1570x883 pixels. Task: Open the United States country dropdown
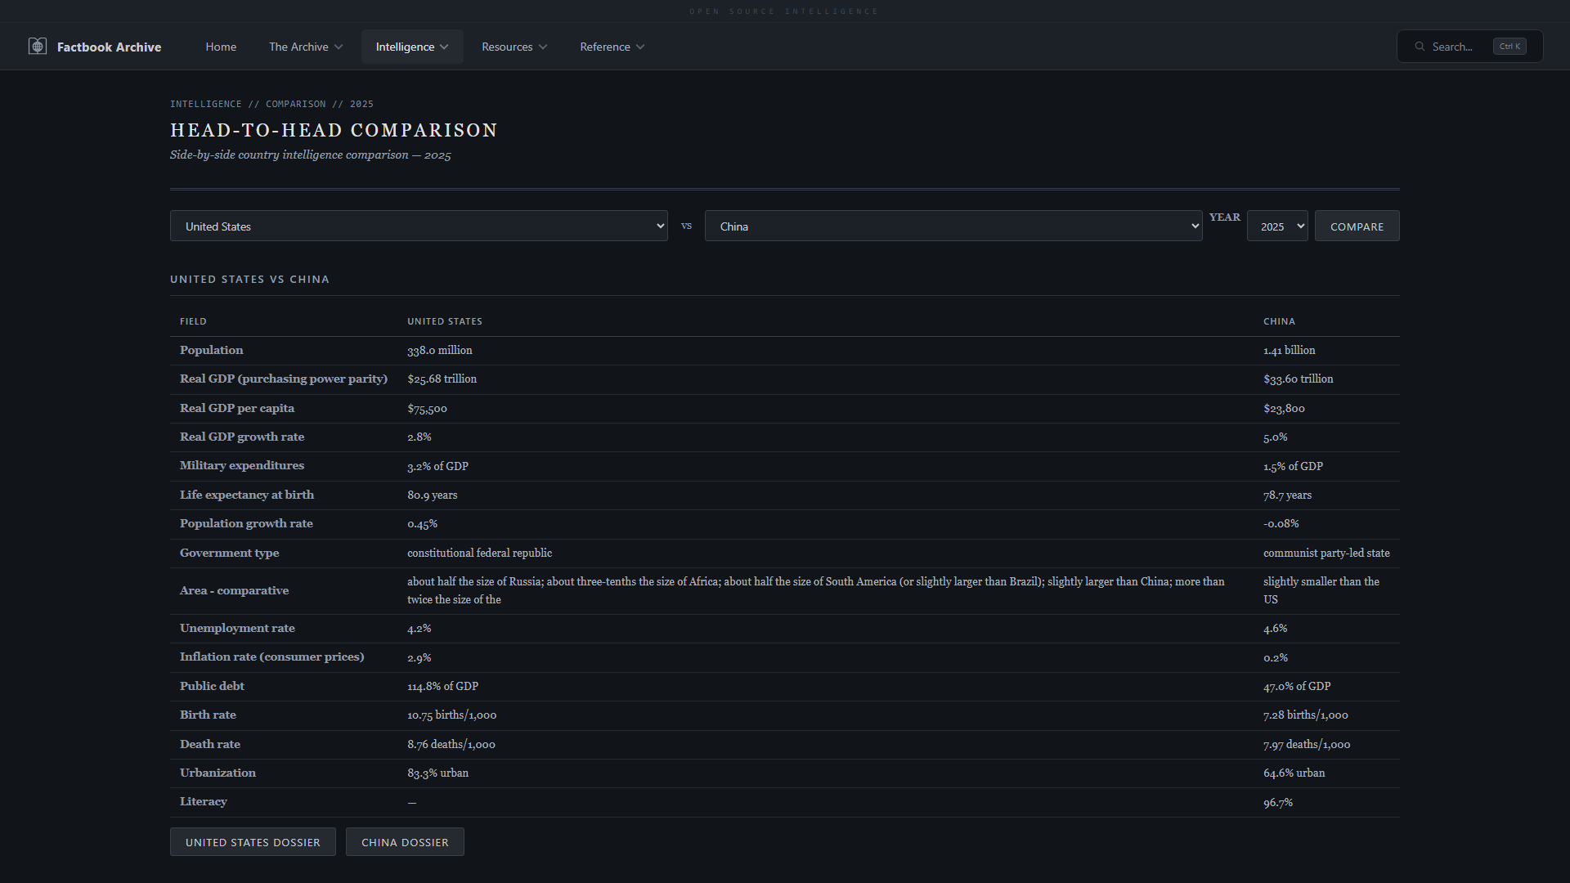click(x=419, y=226)
